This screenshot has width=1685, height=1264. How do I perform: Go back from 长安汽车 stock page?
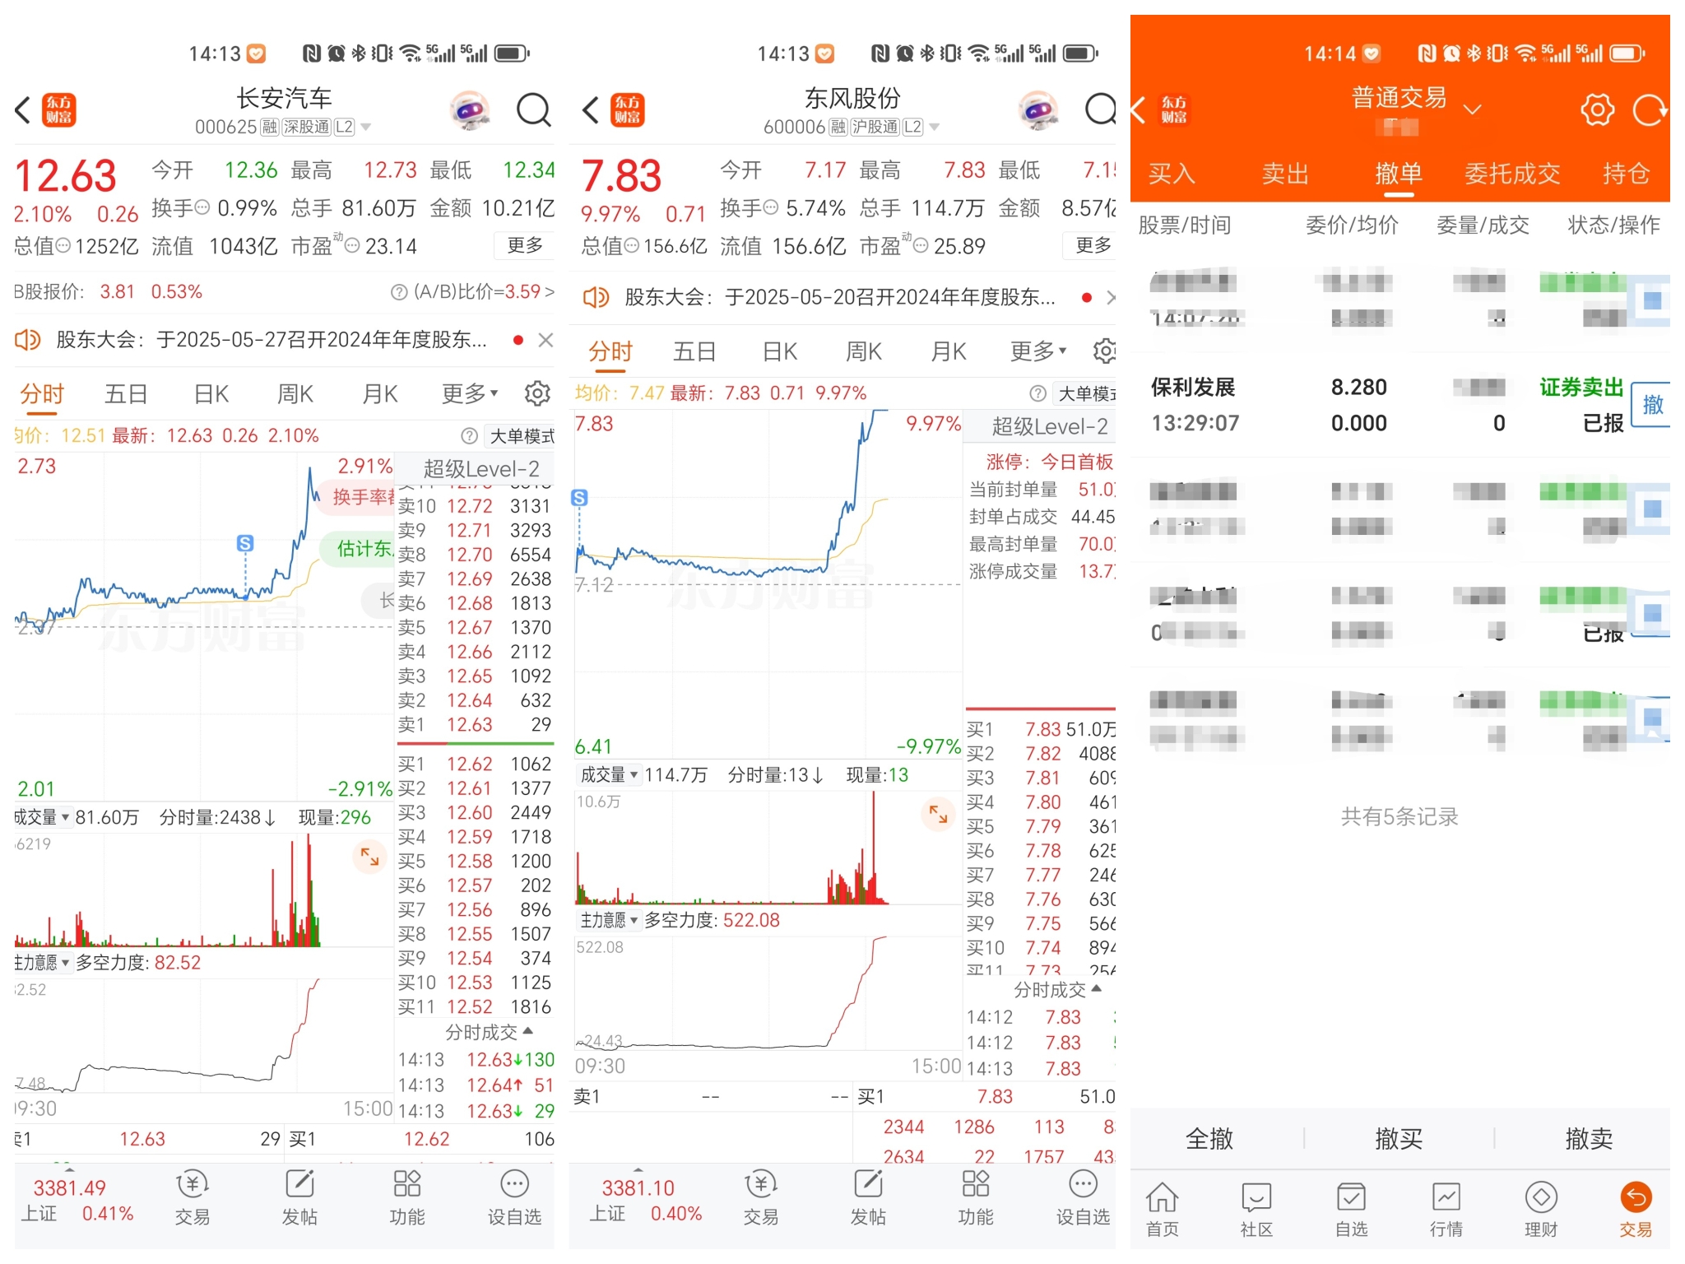(x=23, y=109)
